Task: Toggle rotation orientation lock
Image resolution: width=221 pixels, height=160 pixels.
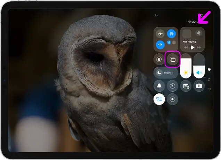Action: [159, 60]
